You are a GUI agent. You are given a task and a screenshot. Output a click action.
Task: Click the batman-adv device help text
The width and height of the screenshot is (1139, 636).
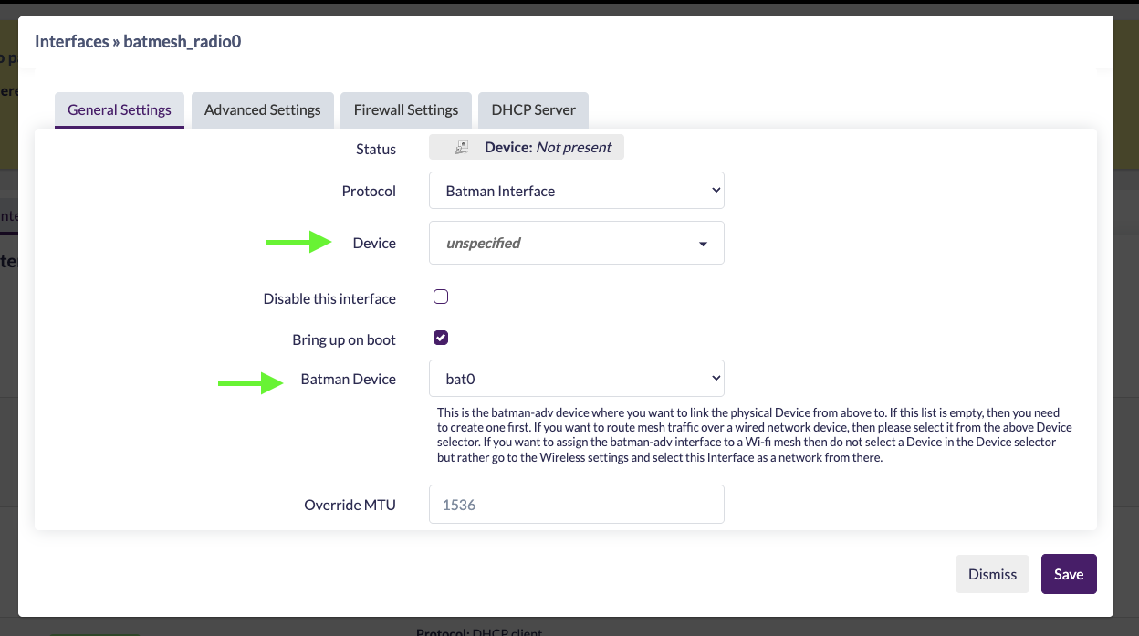[x=754, y=435]
